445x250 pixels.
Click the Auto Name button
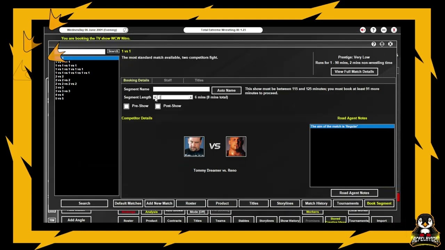click(x=226, y=90)
